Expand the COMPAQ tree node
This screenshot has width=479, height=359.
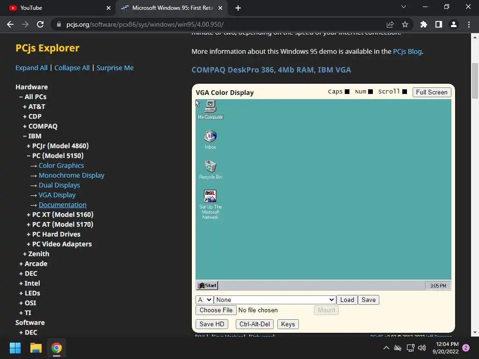(x=40, y=126)
